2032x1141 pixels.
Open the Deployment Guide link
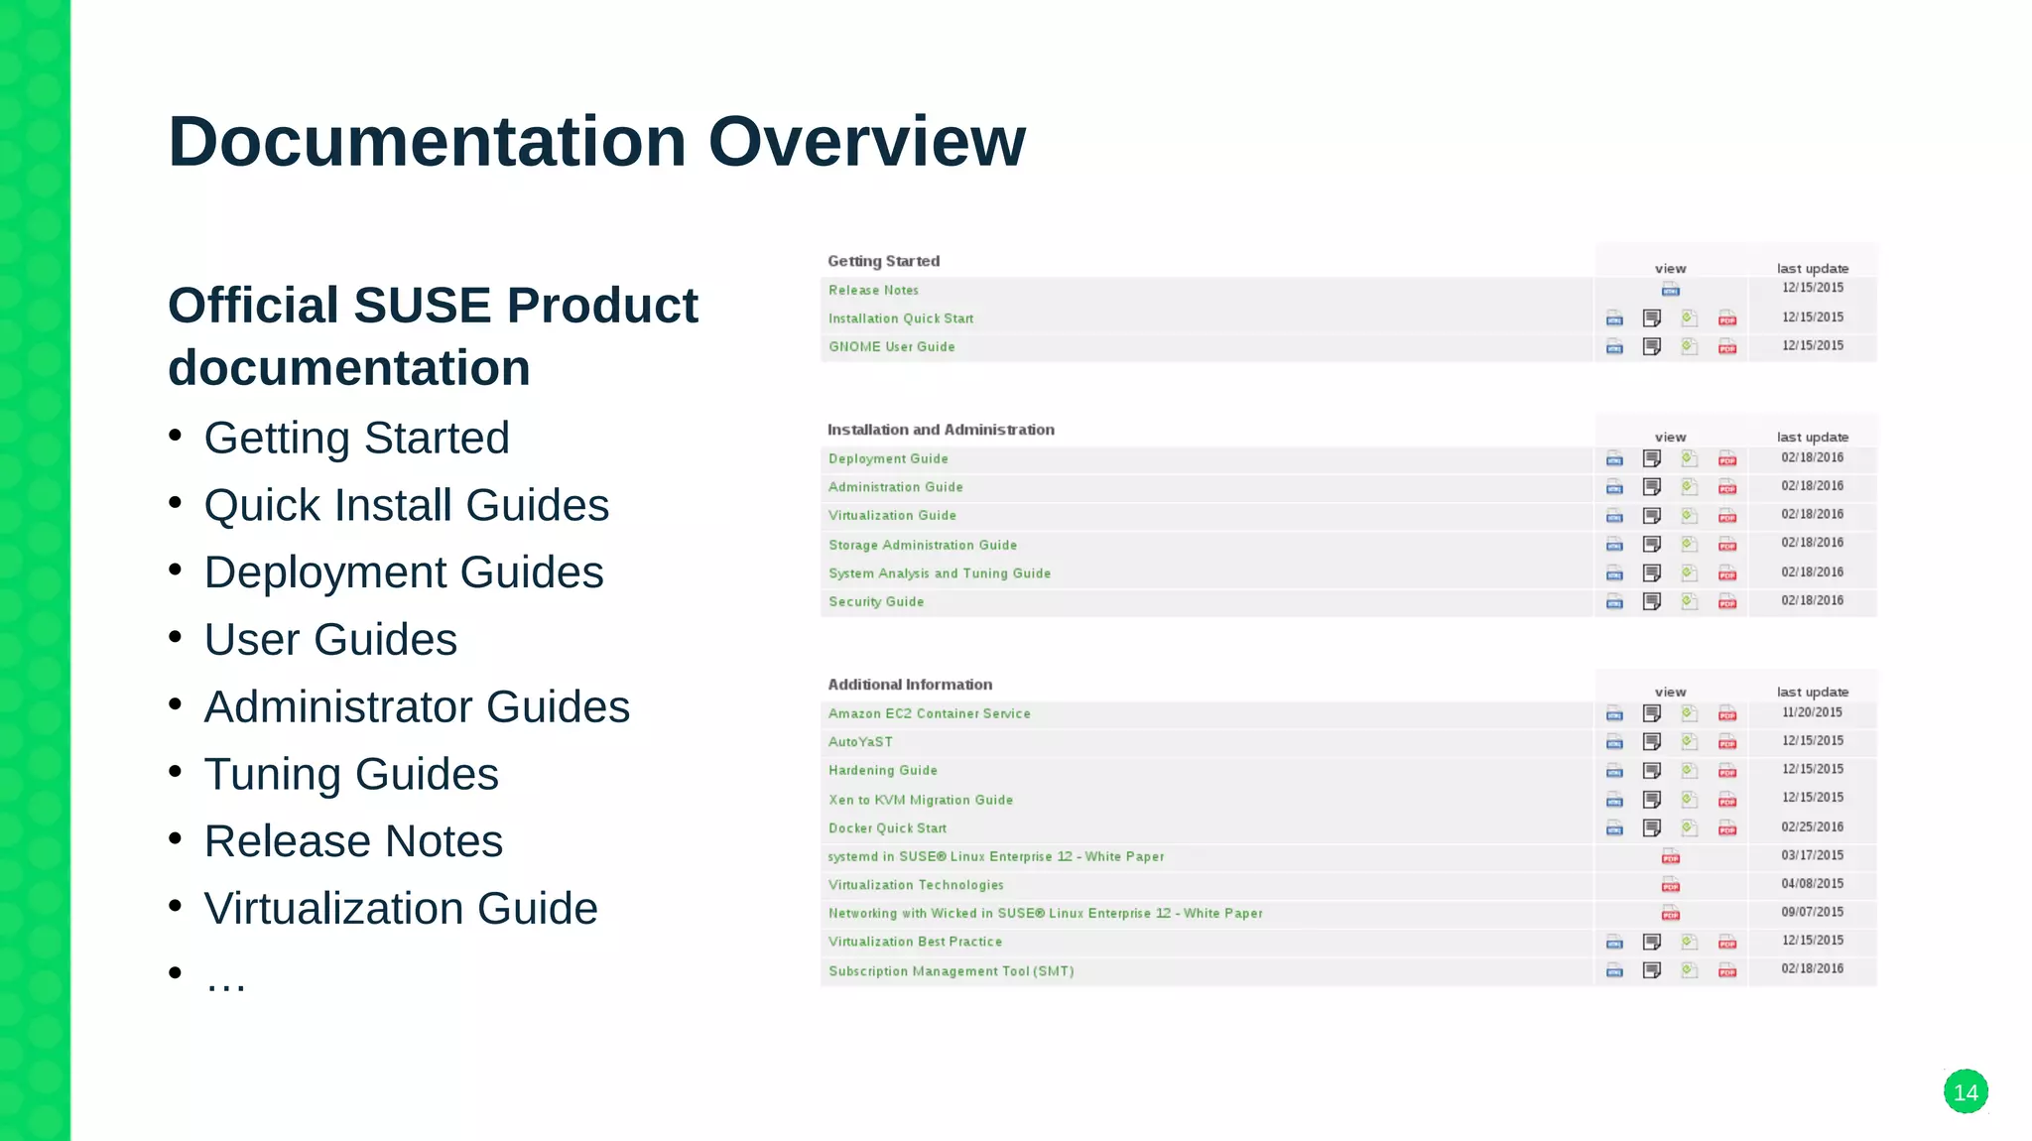coord(888,458)
